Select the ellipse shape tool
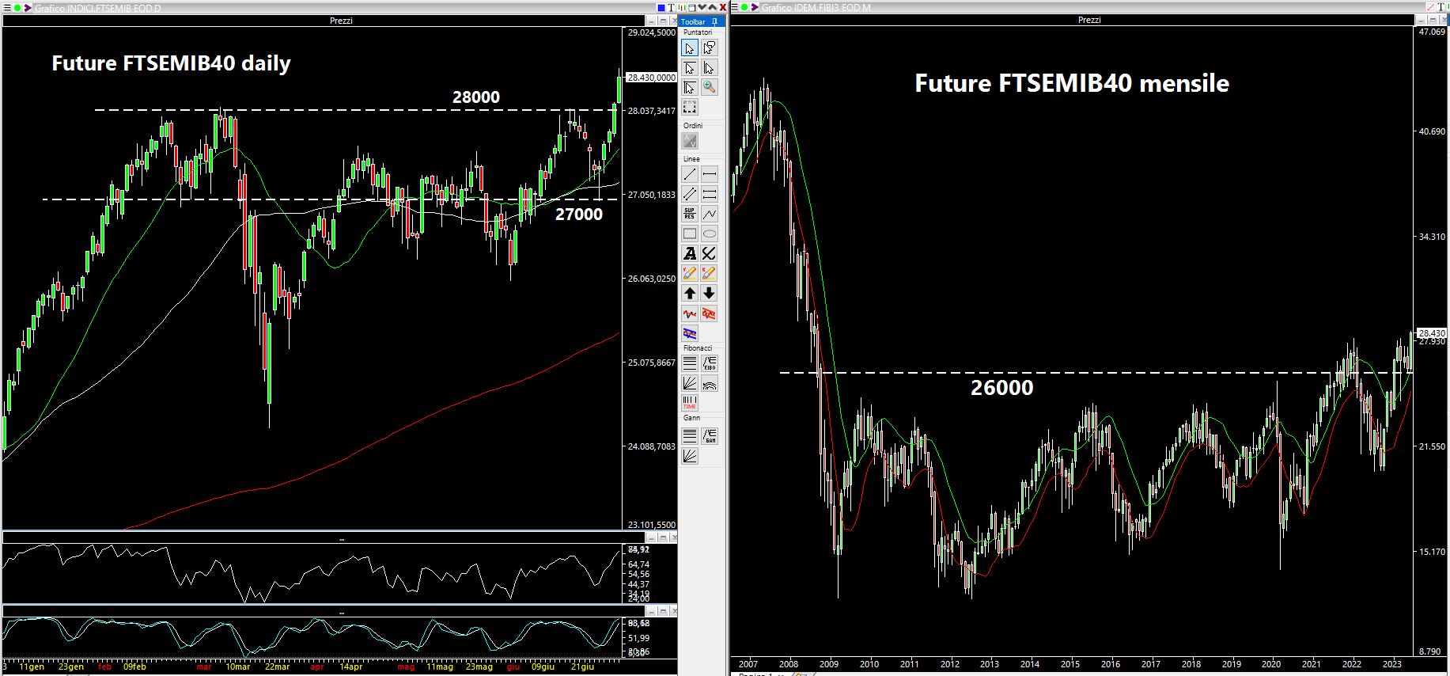Image resolution: width=1450 pixels, height=676 pixels. pyautogui.click(x=710, y=234)
